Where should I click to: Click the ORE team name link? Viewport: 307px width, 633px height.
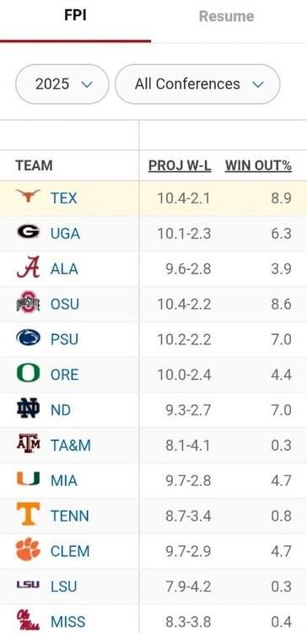point(65,375)
